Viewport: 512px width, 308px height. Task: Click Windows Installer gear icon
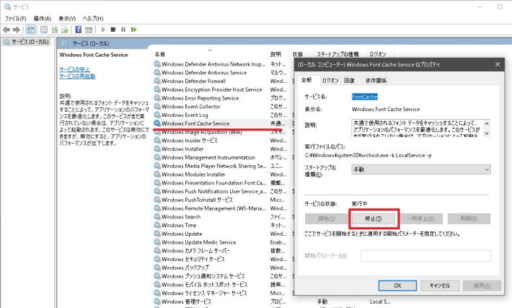coord(157,149)
